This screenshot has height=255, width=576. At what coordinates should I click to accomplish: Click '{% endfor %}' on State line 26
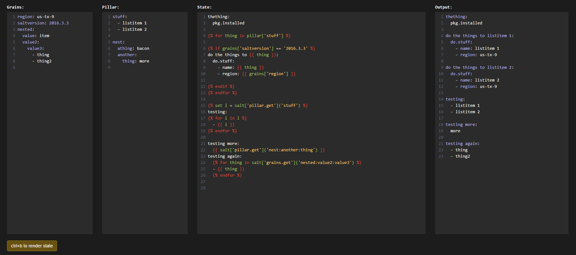pyautogui.click(x=227, y=175)
